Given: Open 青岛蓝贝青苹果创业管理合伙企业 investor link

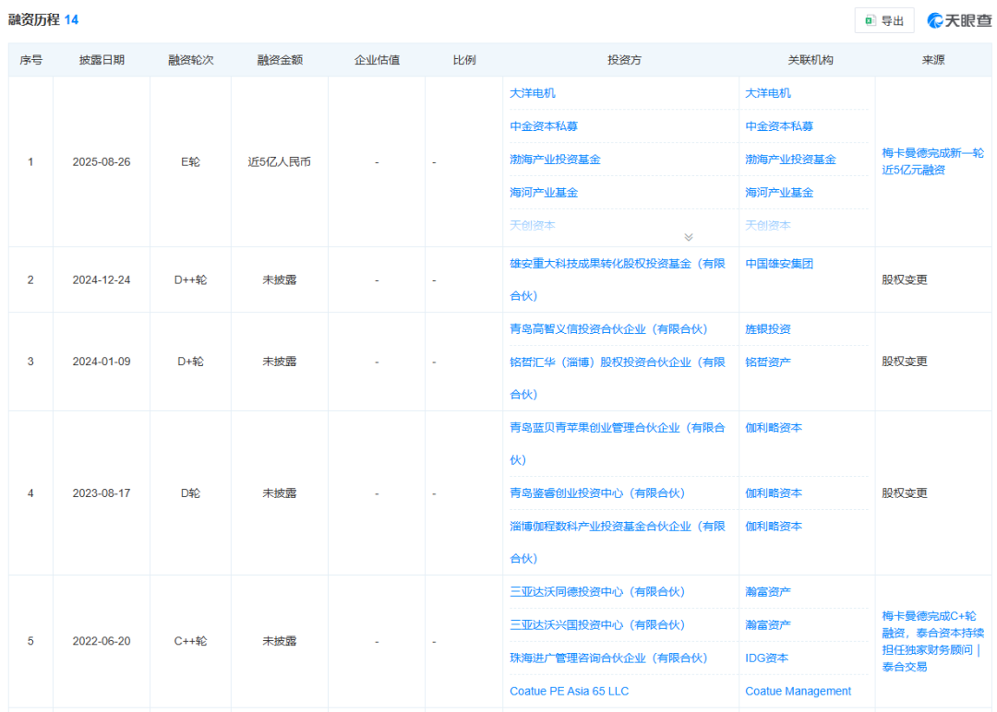Looking at the screenshot, I should 618,444.
